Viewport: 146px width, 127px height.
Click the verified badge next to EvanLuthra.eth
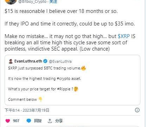pos(45,61)
